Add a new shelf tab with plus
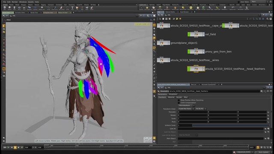This screenshot has width=274, height=154. click(x=98, y=5)
